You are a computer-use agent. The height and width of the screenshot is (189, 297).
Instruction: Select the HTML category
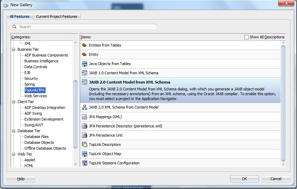pyautogui.click(x=29, y=166)
